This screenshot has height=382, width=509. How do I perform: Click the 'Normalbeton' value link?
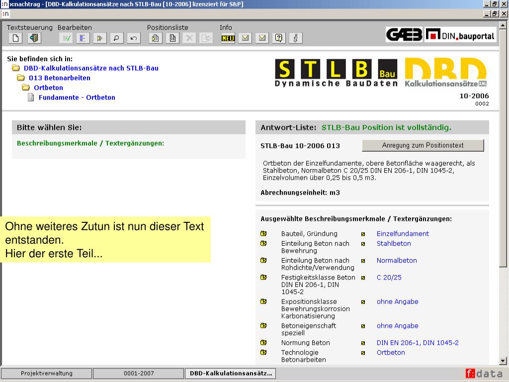tap(397, 260)
